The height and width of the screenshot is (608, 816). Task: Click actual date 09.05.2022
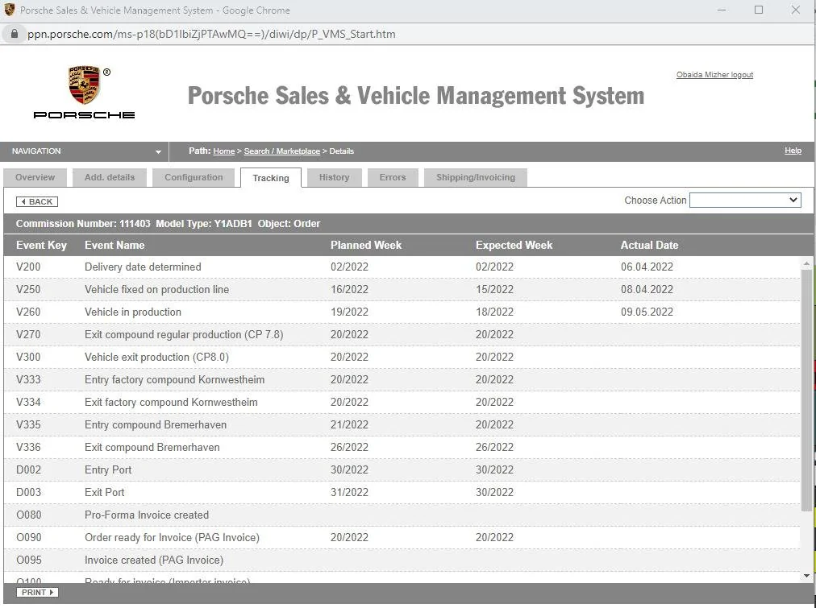click(x=647, y=312)
